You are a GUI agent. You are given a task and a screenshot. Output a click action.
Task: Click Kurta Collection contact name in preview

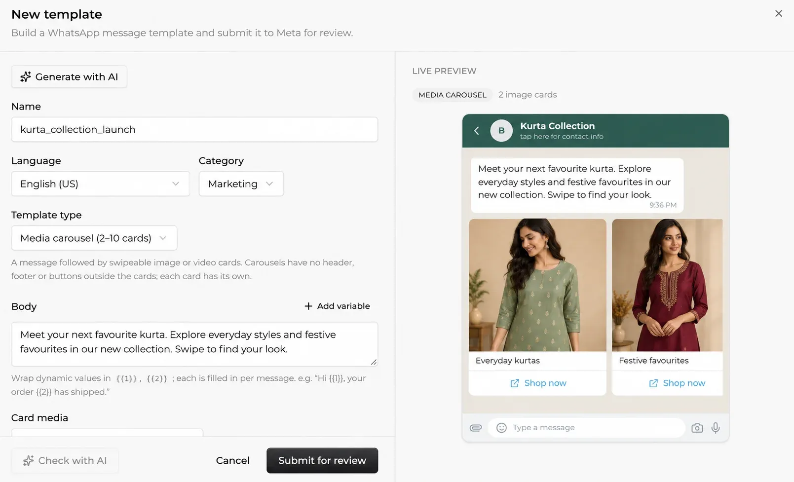click(557, 126)
